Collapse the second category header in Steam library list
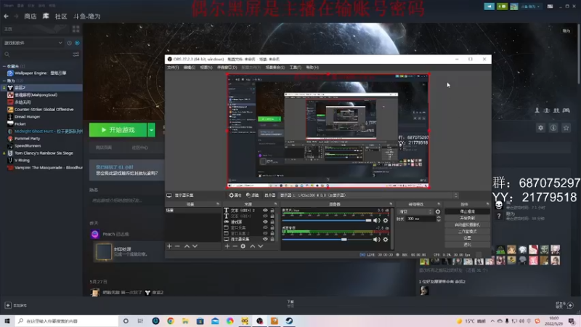The width and height of the screenshot is (581, 327). pyautogui.click(x=4, y=81)
